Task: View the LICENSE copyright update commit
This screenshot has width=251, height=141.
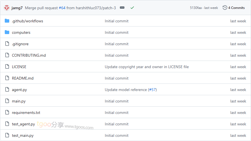Action: coord(147,67)
